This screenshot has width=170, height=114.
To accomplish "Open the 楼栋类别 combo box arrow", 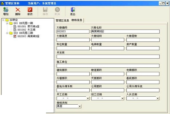I will click(80, 106).
